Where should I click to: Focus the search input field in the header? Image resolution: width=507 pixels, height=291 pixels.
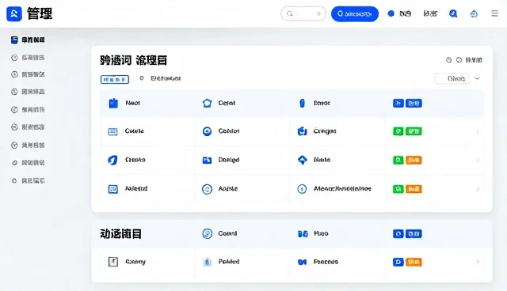tap(303, 13)
